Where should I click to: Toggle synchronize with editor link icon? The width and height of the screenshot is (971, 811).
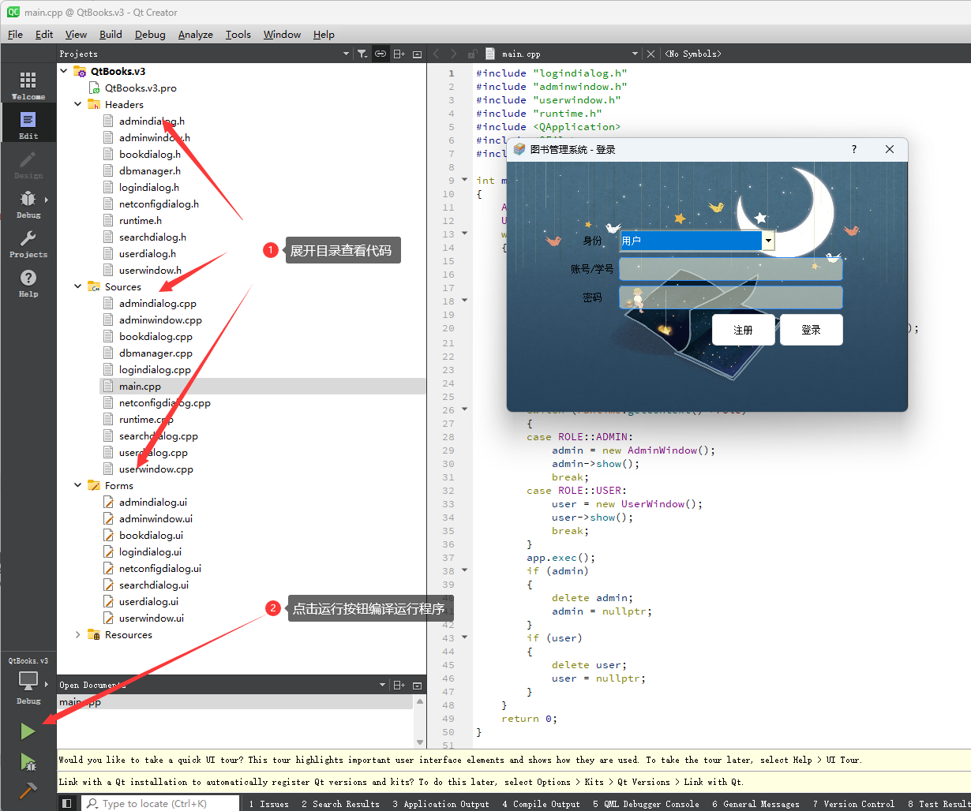point(381,54)
